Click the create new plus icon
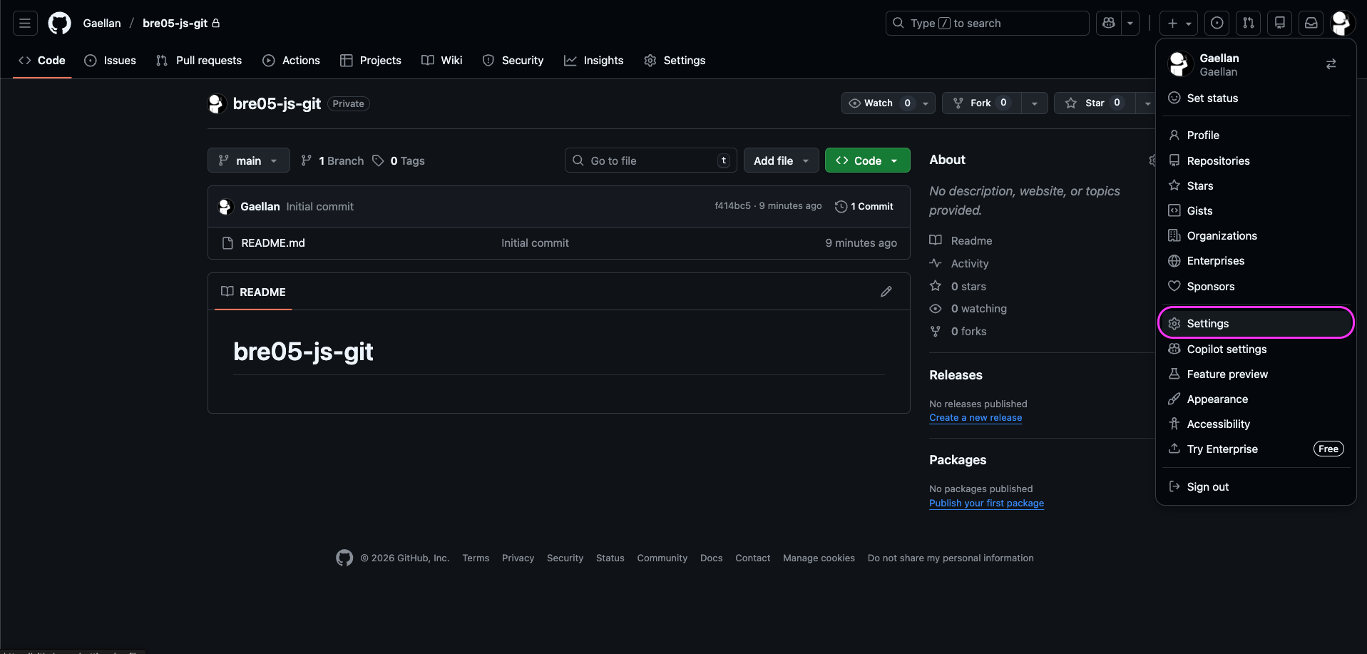The image size is (1367, 654). point(1173,23)
